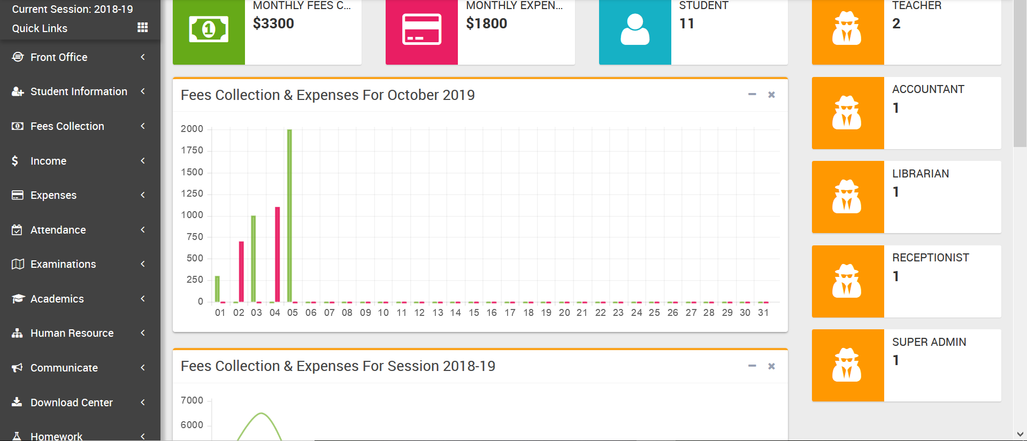
Task: Collapse the Session 2018-19 chart panel
Action: [752, 366]
